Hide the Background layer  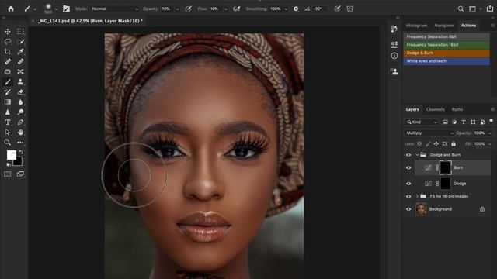[x=408, y=209]
